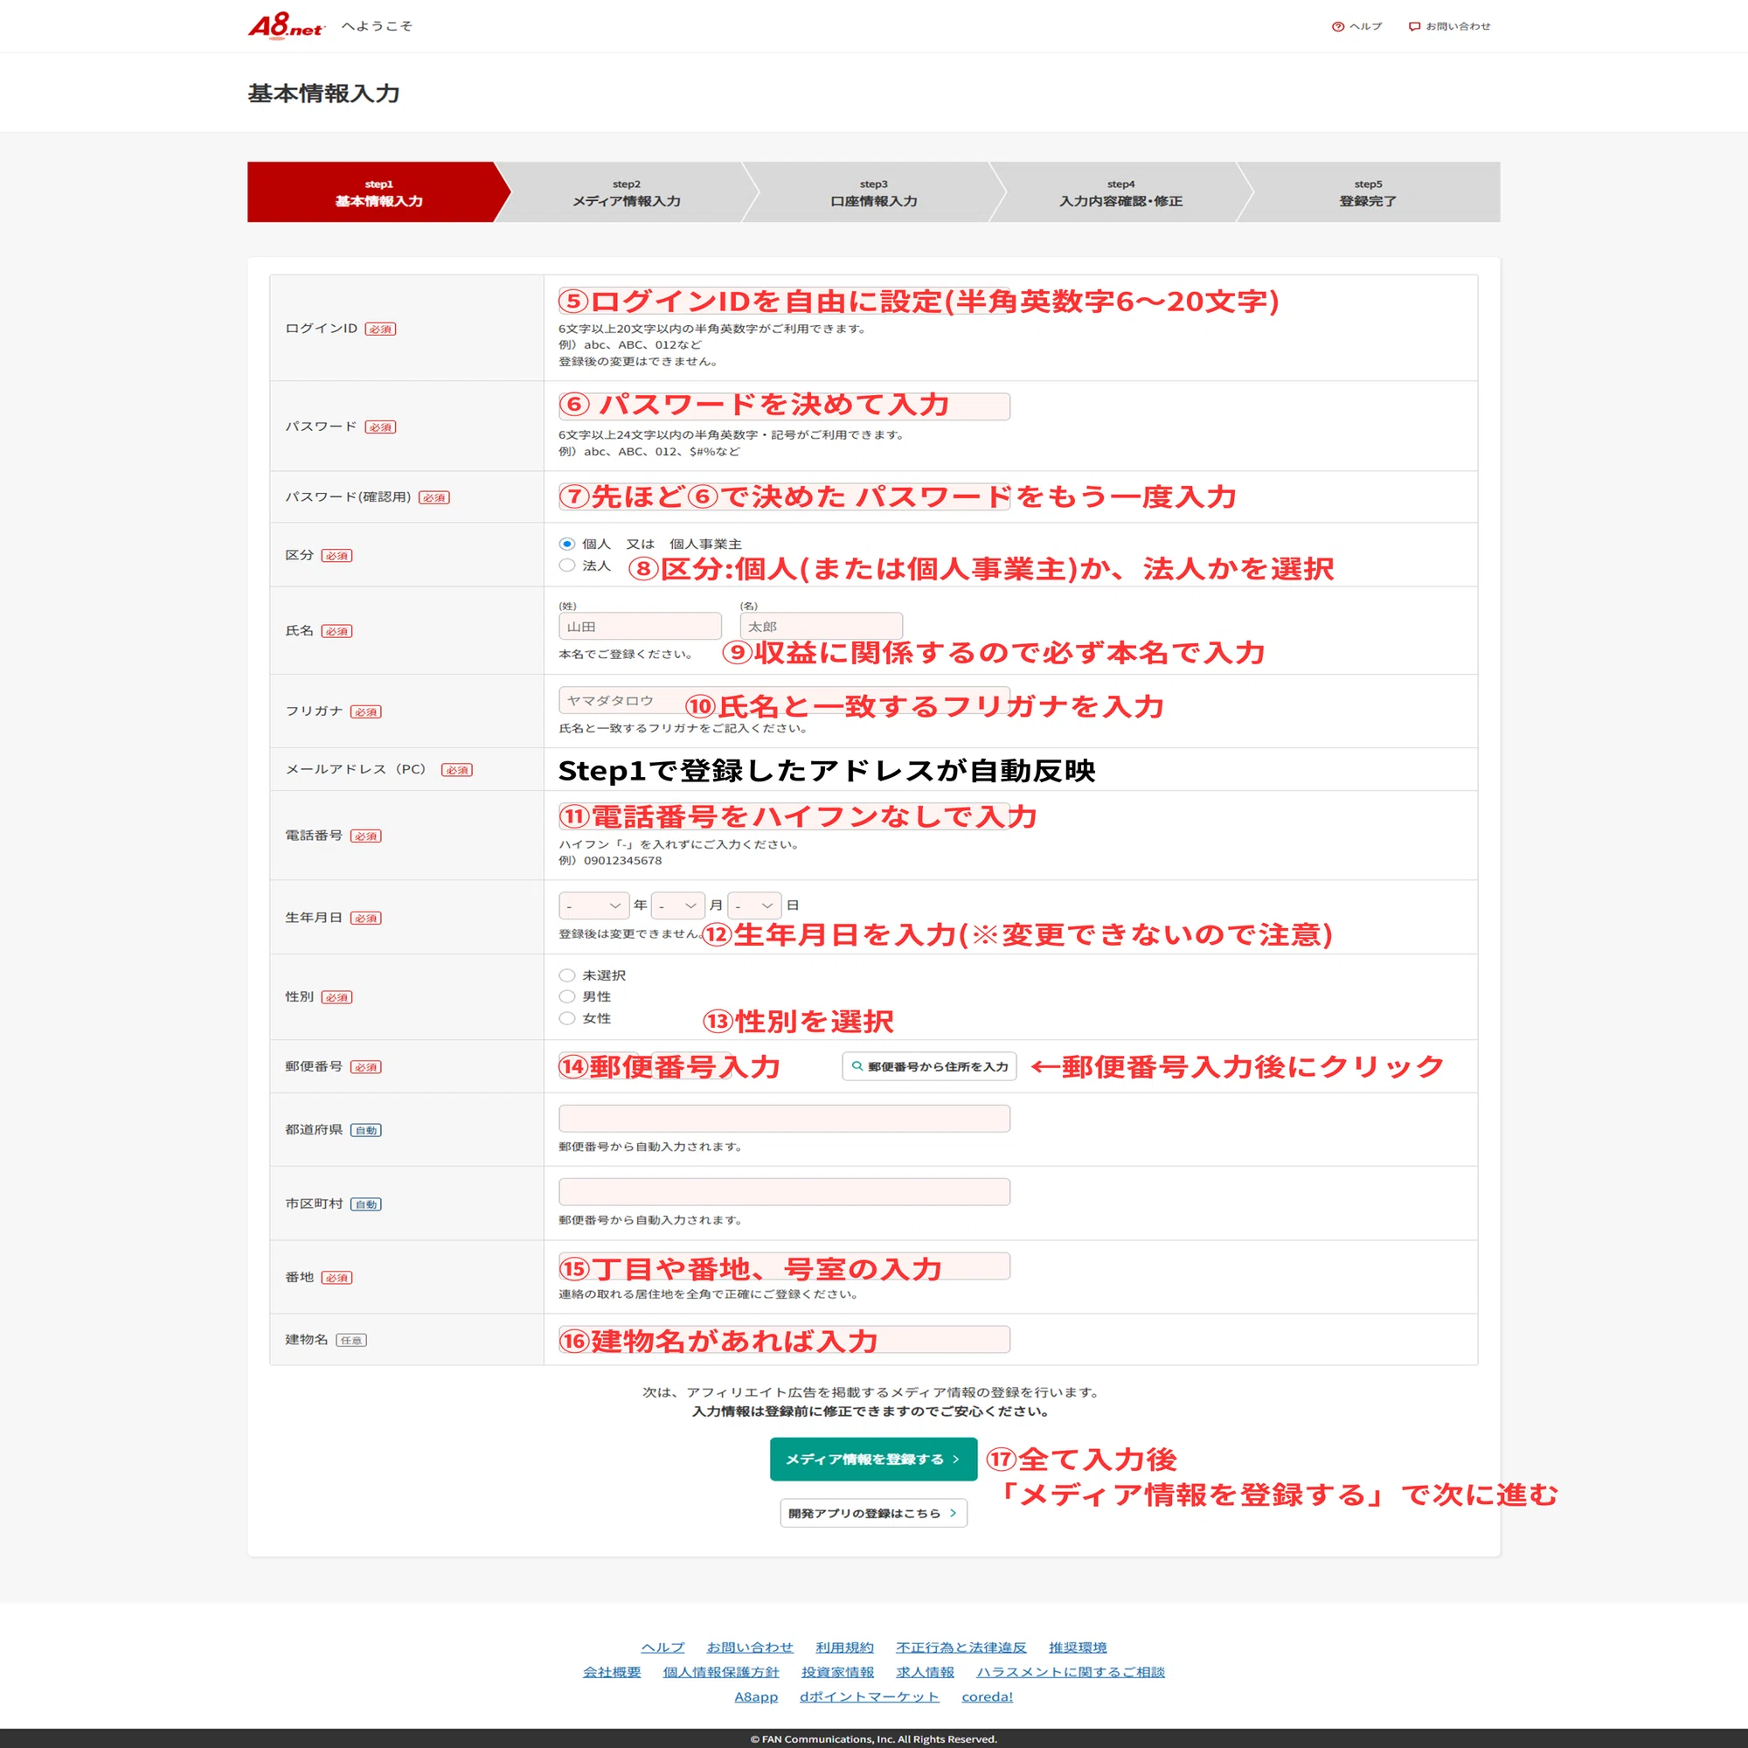
Task: Open footer 会社概要 link
Action: coord(612,1672)
